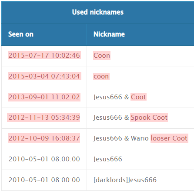
Task: Click nickname Jesus666 & Wario looser Coot
Action: point(140,138)
